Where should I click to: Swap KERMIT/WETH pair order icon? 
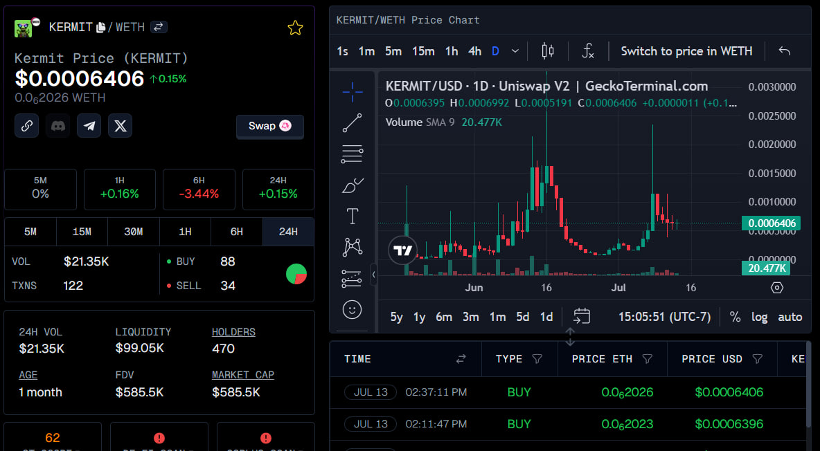[x=159, y=27]
